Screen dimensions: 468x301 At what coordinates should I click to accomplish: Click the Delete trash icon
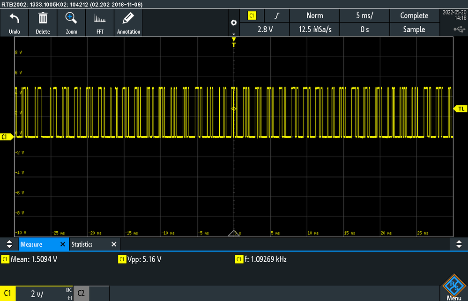tap(43, 23)
